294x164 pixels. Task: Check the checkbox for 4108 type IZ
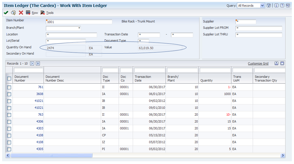tap(9, 142)
